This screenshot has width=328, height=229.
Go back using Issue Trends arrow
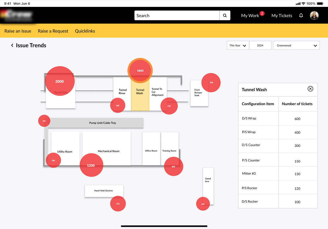coord(12,45)
